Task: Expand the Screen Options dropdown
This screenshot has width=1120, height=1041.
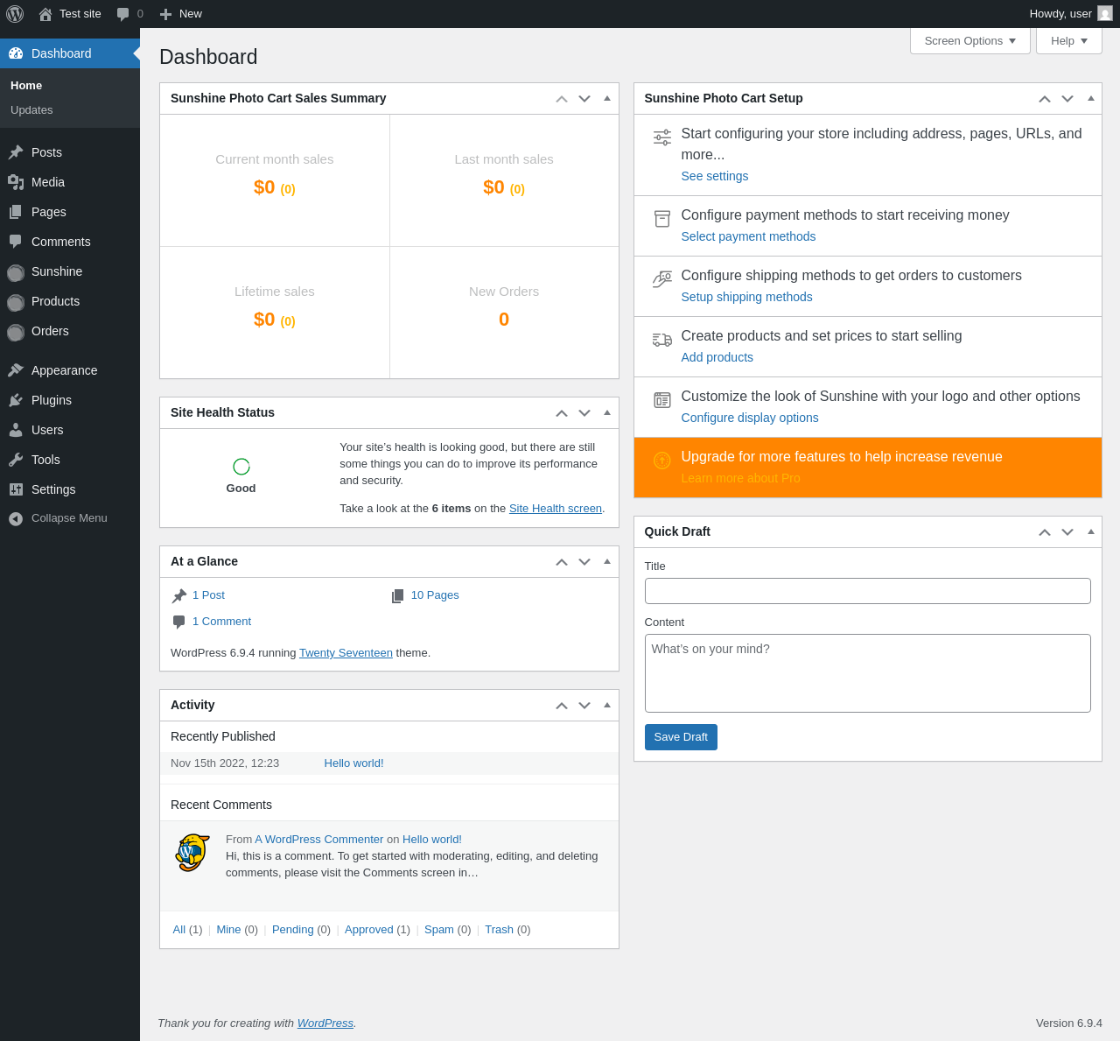Action: pyautogui.click(x=970, y=40)
